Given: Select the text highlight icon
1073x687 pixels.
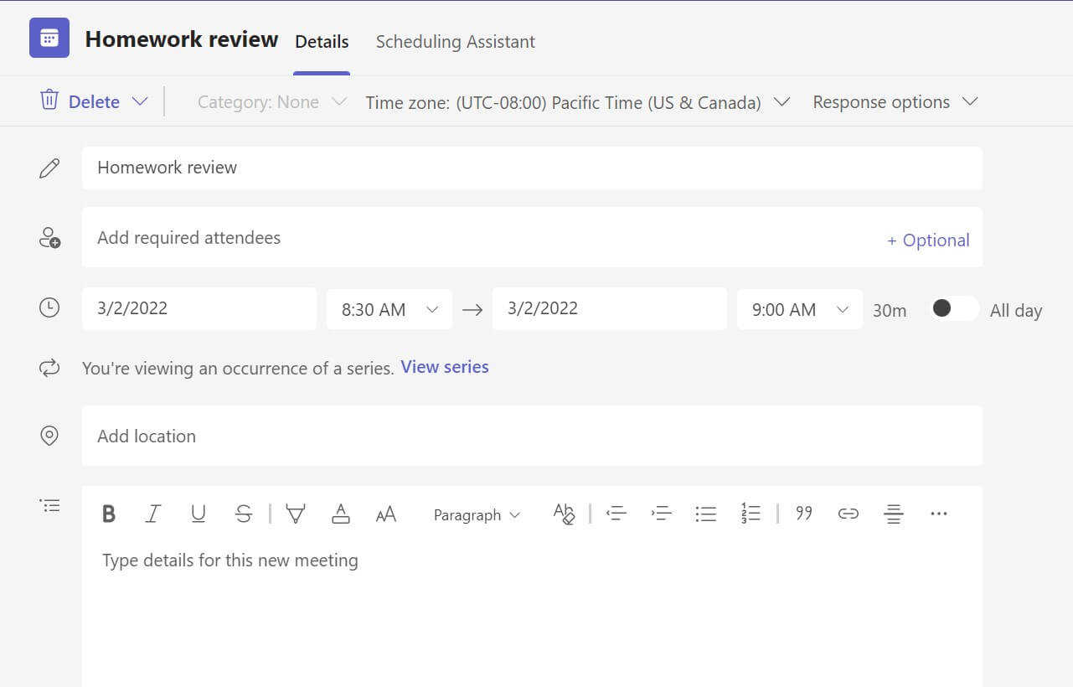Looking at the screenshot, I should 296,514.
